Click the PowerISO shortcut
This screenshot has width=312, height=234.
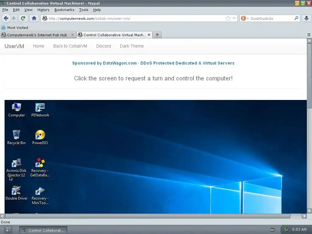[x=40, y=137]
